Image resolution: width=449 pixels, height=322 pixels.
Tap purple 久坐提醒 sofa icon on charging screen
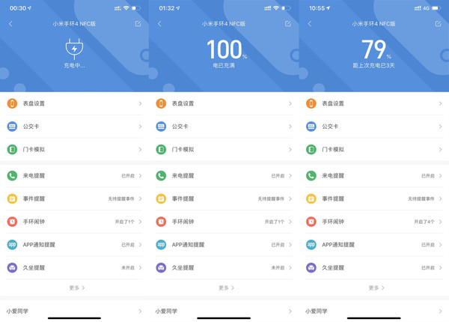pos(12,267)
